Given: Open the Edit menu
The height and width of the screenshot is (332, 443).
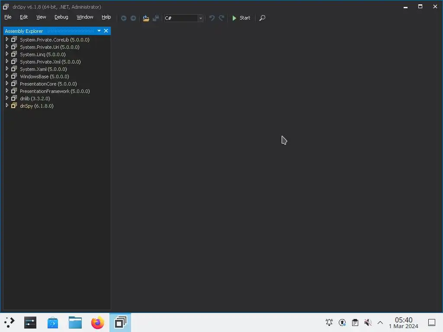Looking at the screenshot, I should [24, 17].
